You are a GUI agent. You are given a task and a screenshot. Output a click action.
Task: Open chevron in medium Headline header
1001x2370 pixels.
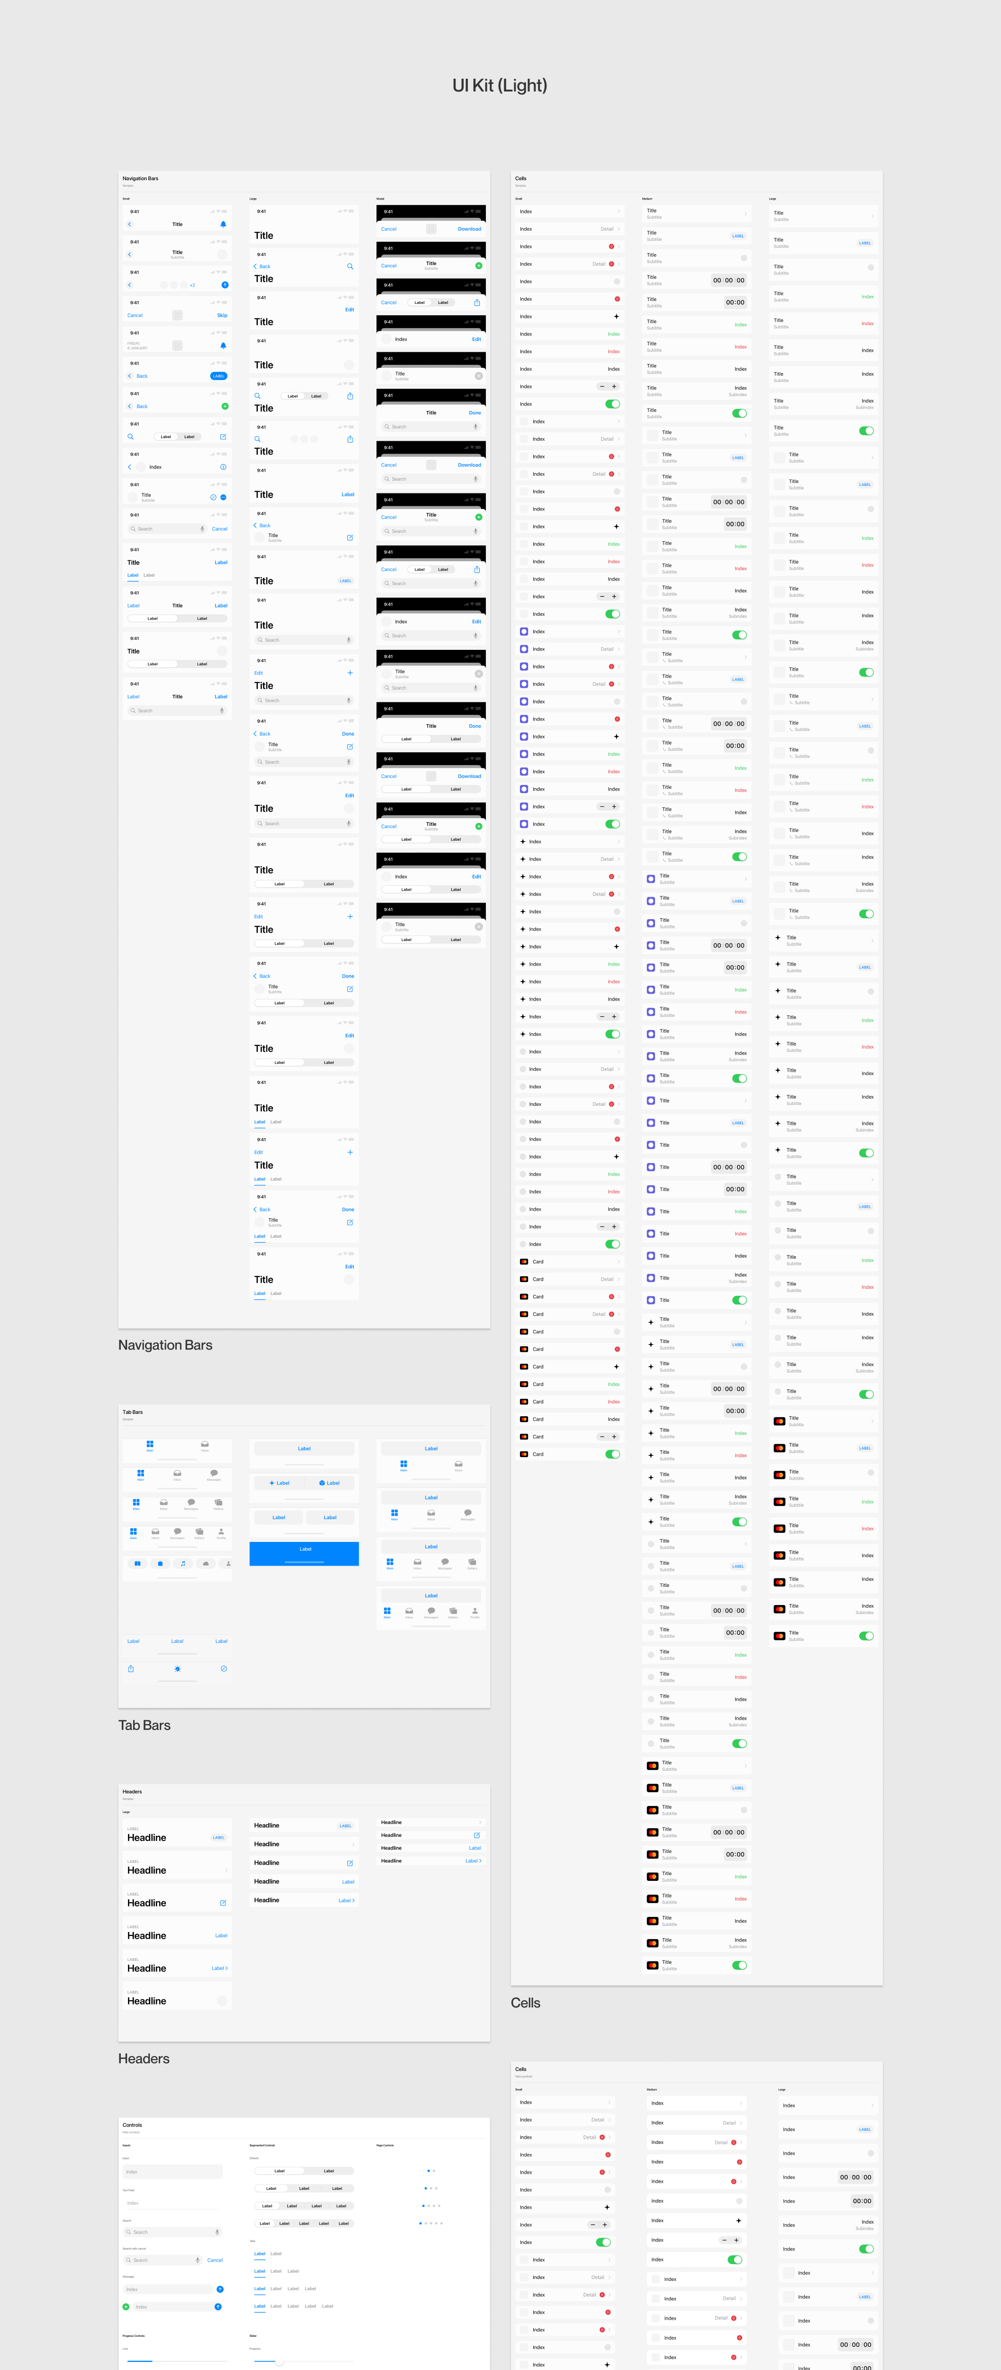(x=353, y=1845)
